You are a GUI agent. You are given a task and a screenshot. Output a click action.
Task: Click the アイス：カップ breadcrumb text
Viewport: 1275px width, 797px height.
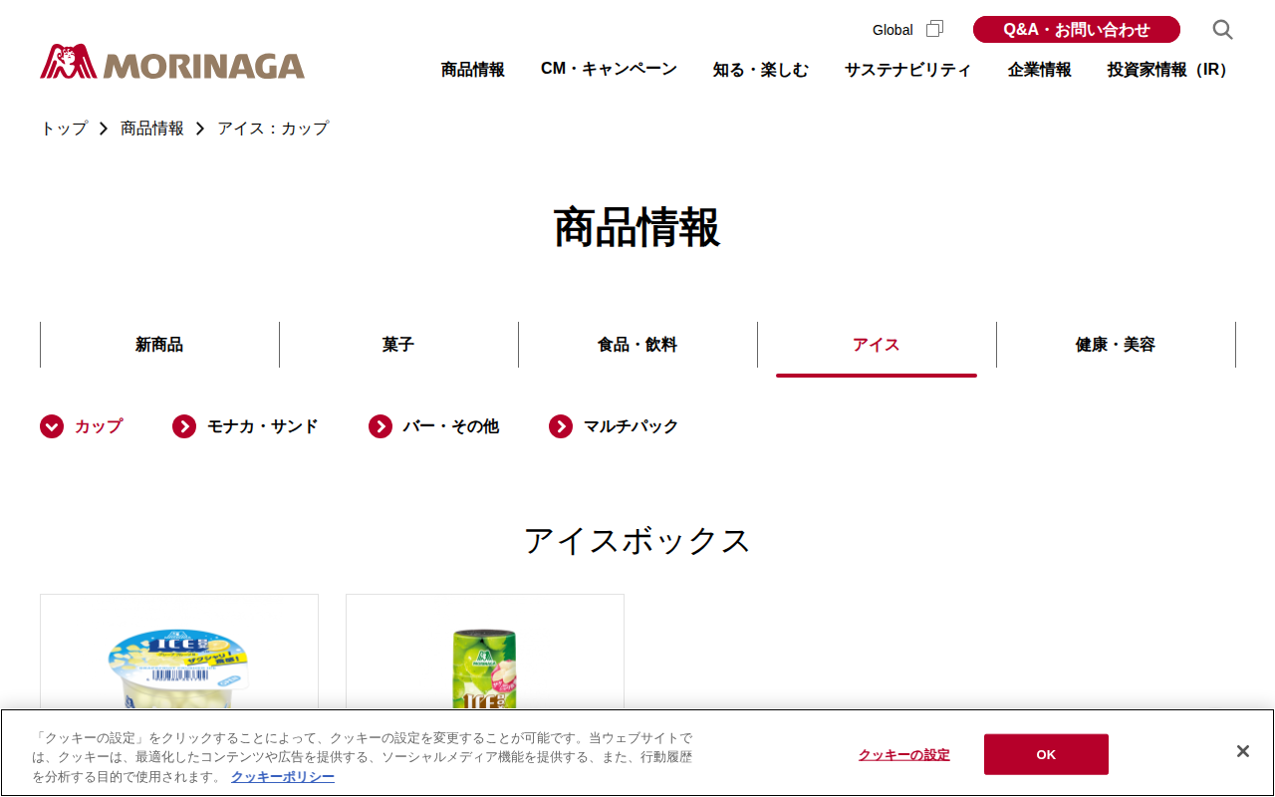pyautogui.click(x=273, y=129)
